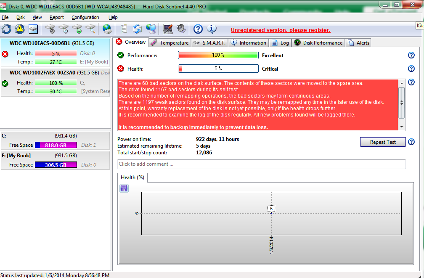Click help icon next to Repeat Test
424x278 pixels.
pos(411,142)
